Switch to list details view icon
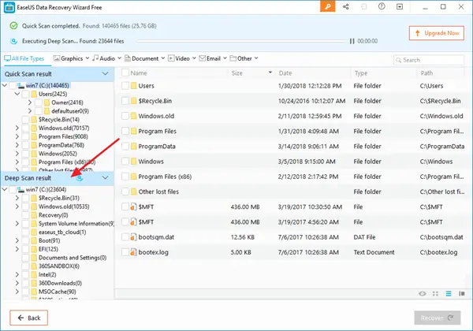The image size is (473, 331). coord(449,294)
